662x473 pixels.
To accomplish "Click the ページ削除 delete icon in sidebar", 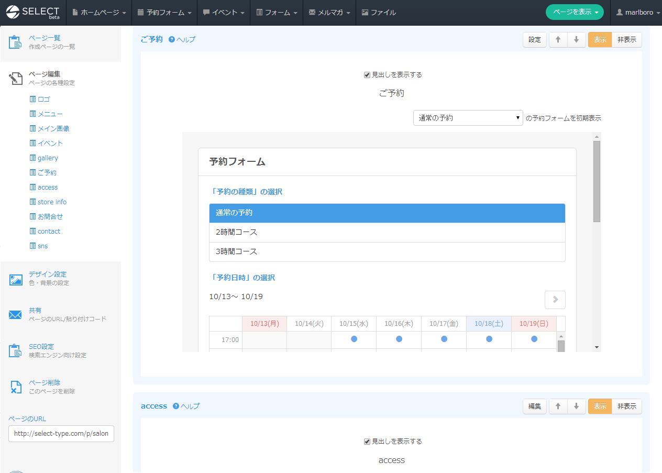I will [x=15, y=387].
